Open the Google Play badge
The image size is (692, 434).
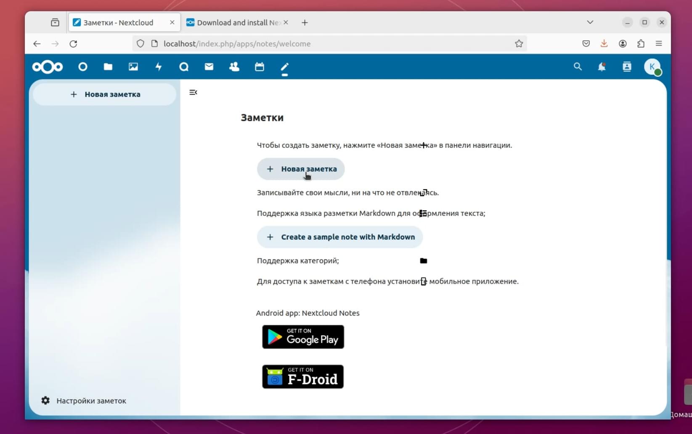click(303, 337)
